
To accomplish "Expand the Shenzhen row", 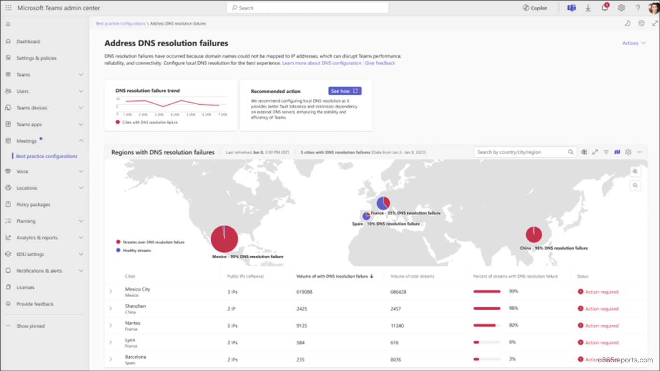I will (110, 309).
